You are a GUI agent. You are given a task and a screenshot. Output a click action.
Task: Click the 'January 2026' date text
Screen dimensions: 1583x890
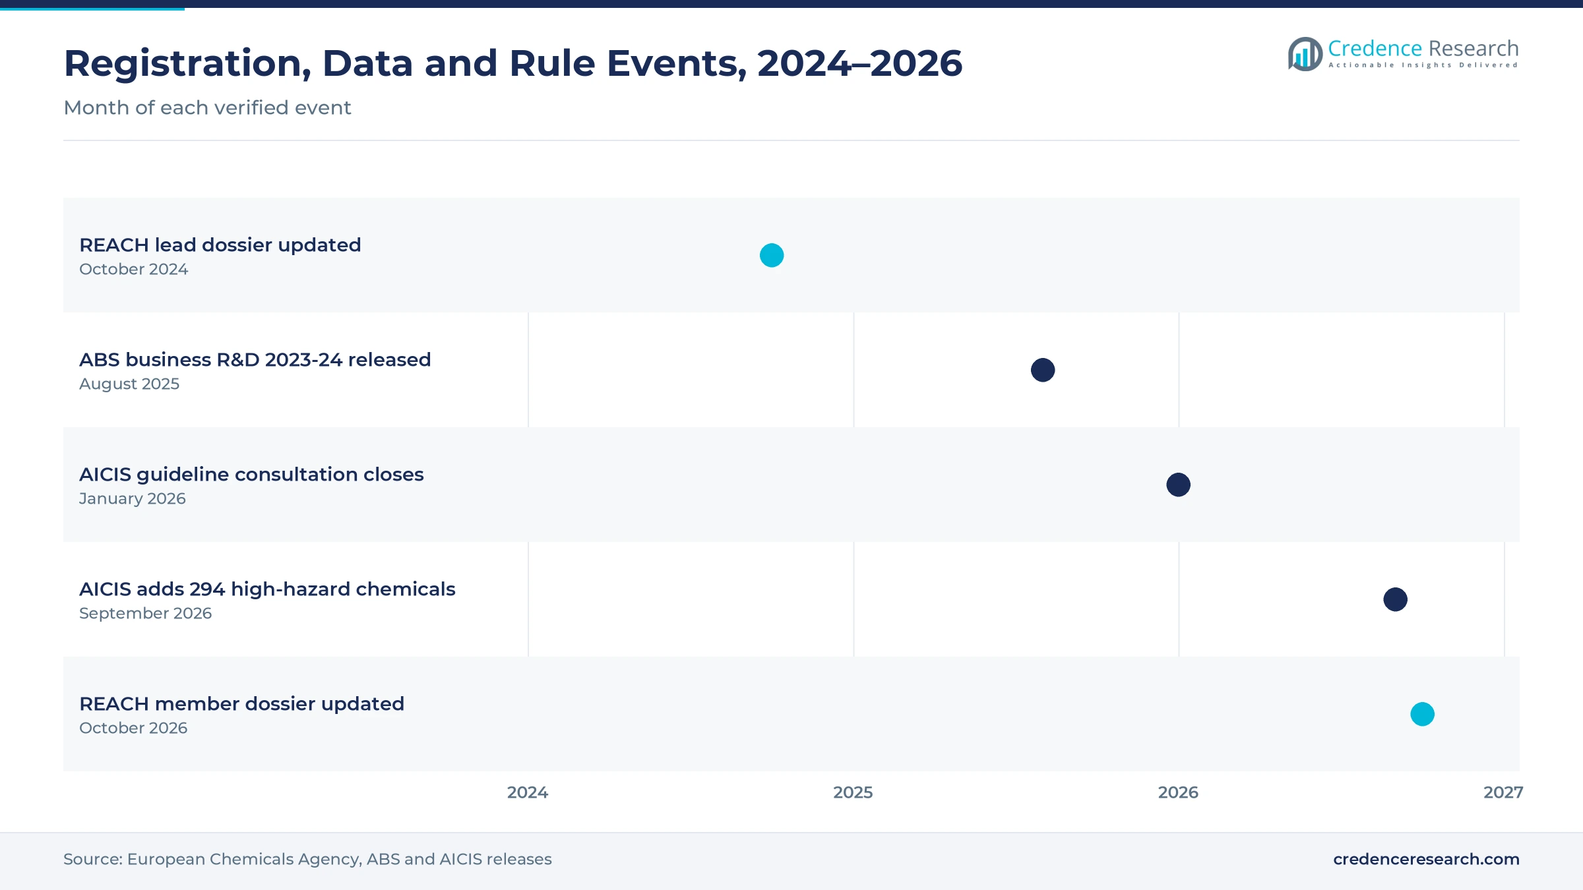coord(133,498)
